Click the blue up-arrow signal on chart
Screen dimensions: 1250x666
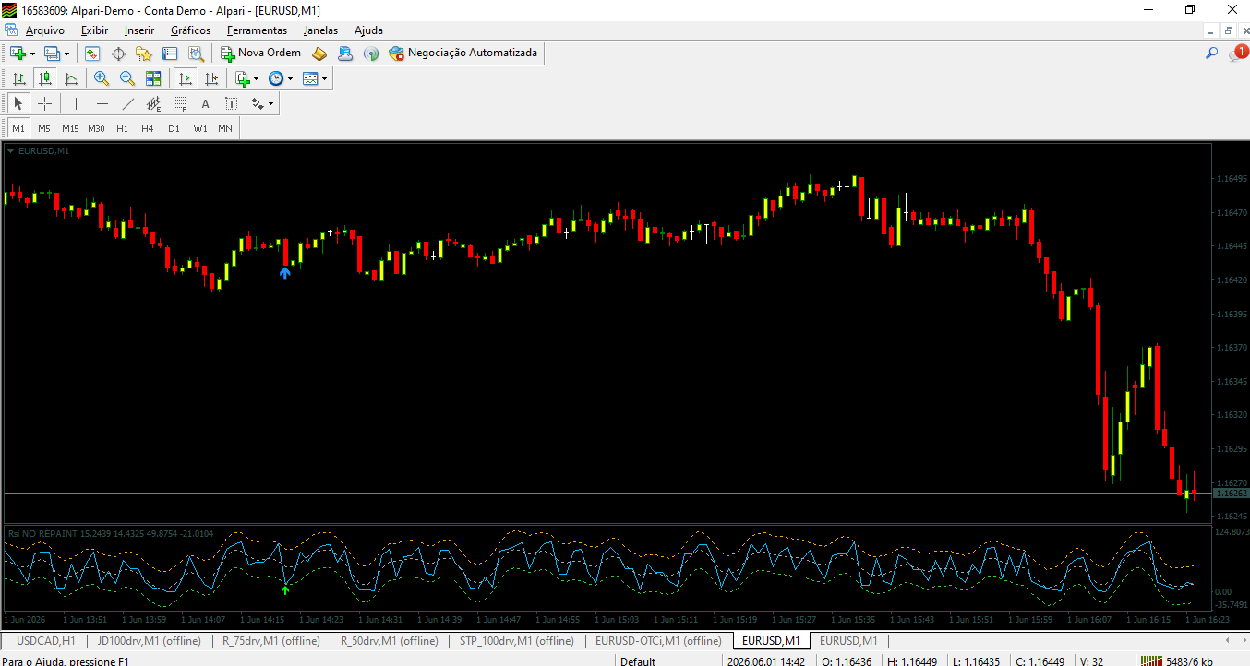[x=285, y=272]
